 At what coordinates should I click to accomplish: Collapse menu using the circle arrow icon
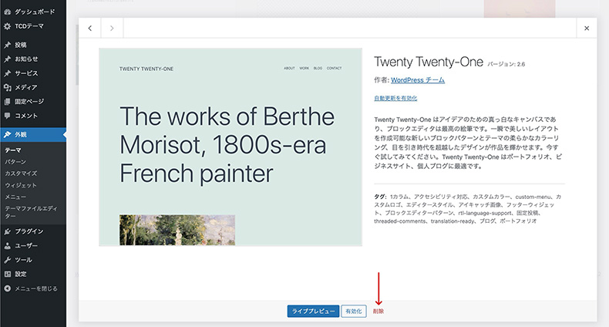click(8, 288)
